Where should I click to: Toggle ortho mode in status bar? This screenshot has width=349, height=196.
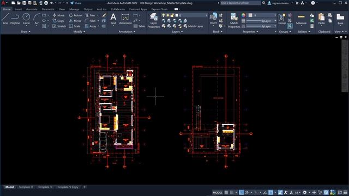pyautogui.click(x=241, y=192)
